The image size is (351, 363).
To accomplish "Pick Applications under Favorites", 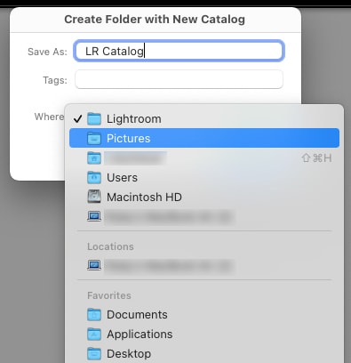I will point(204,335).
